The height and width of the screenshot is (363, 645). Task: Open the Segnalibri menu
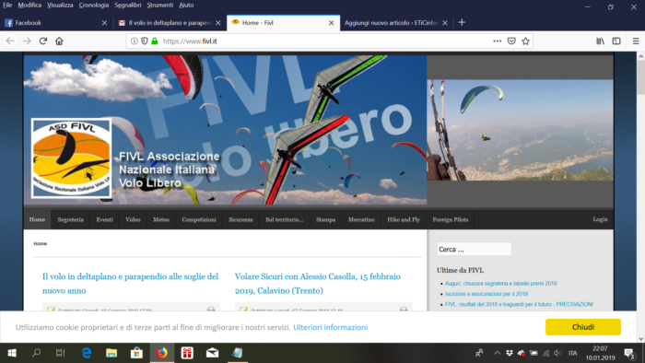pos(127,5)
